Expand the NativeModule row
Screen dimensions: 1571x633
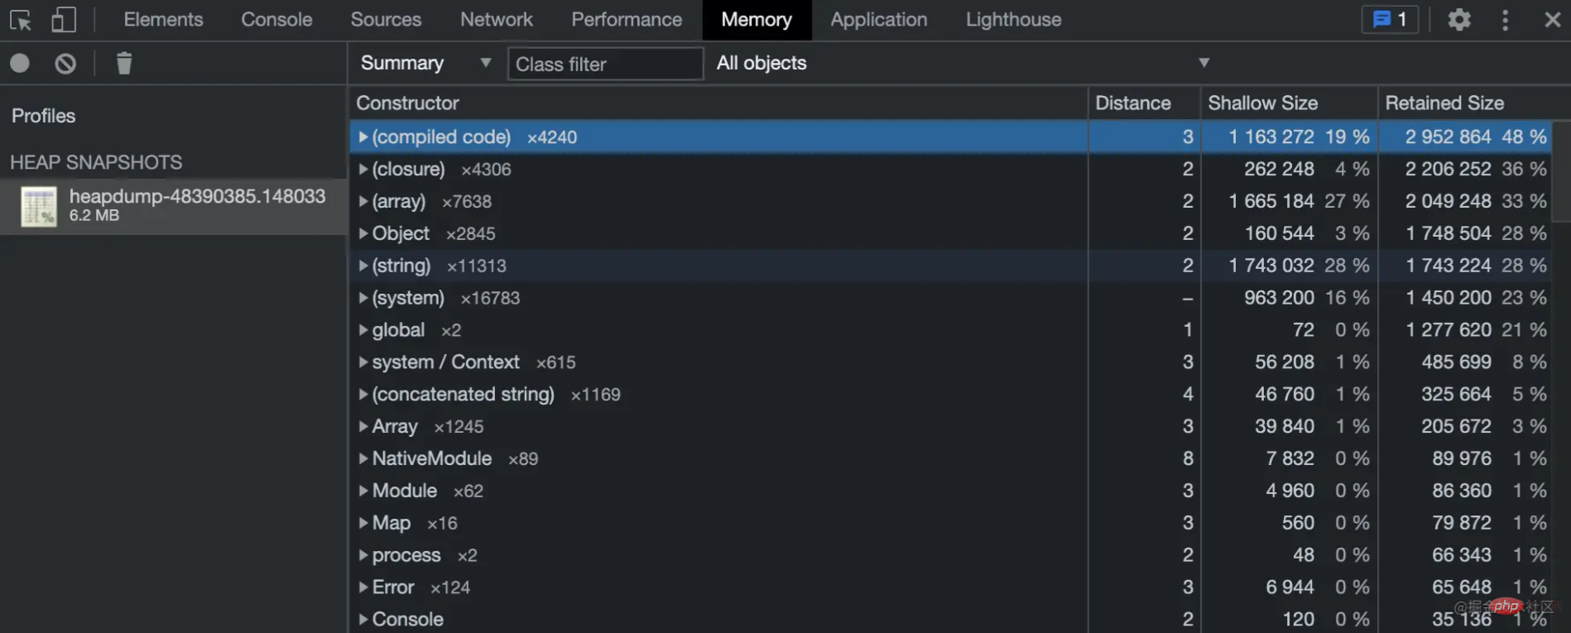363,458
